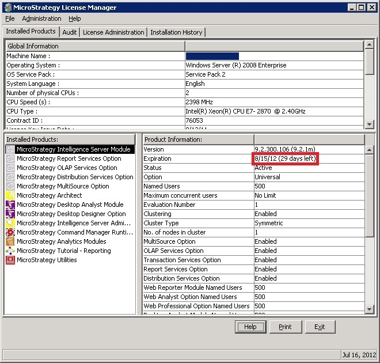Click the Status value 'Active'
Image resolution: width=380 pixels, height=363 pixels.
[264, 168]
